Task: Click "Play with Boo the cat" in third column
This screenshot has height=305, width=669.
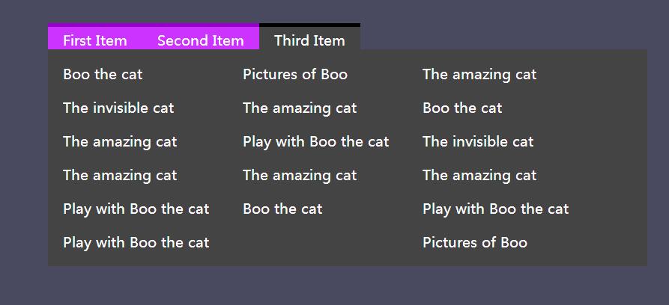Action: (495, 209)
